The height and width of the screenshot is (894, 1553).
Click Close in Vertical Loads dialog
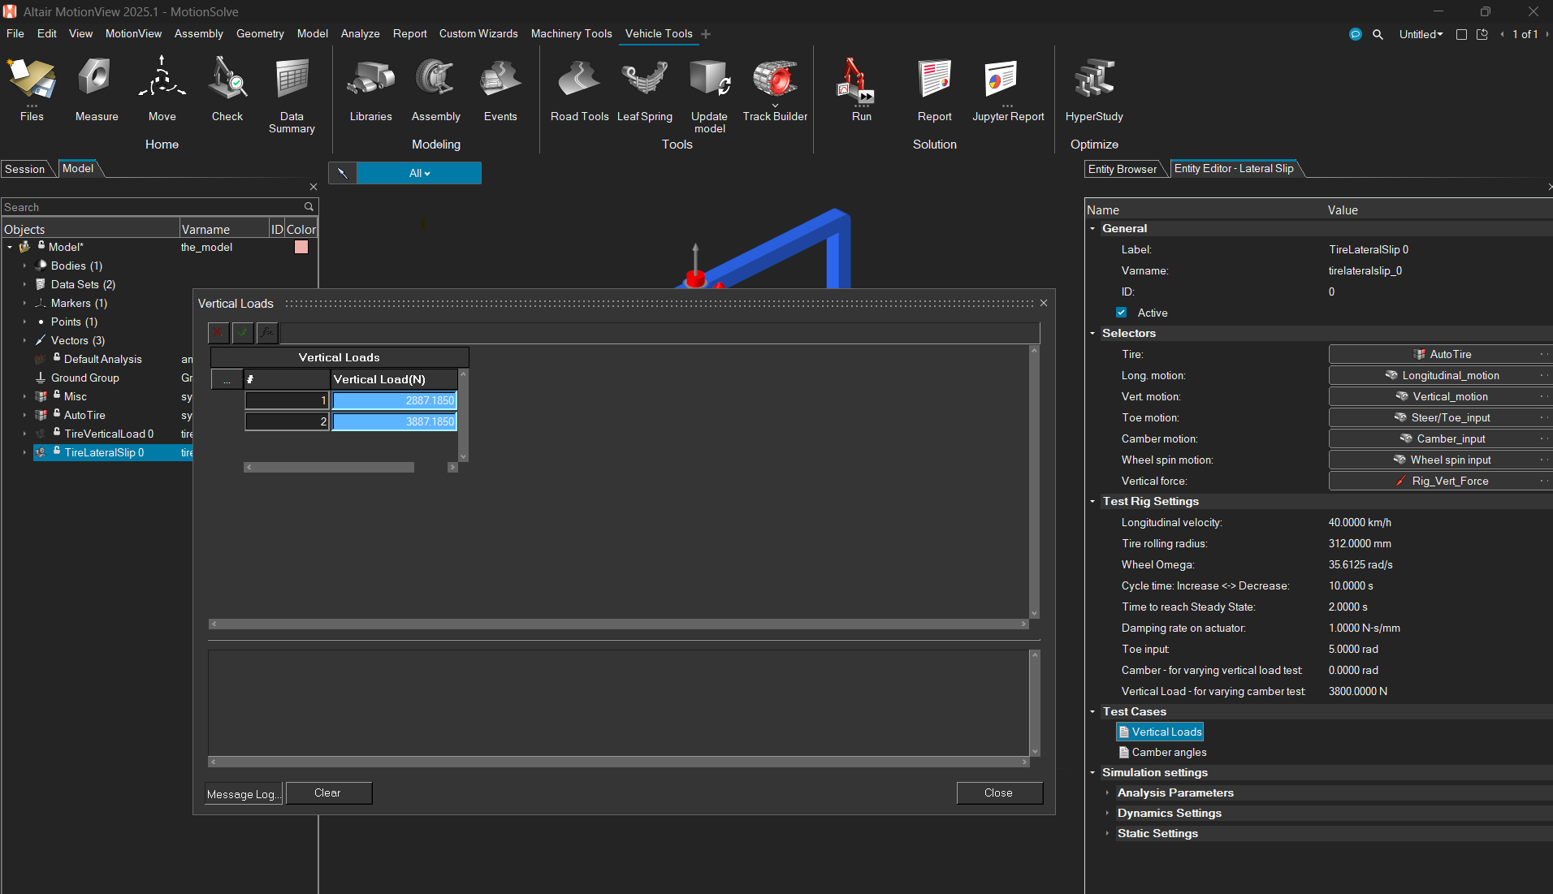pyautogui.click(x=998, y=793)
